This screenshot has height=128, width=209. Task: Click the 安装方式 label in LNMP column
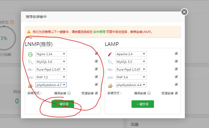click(x=35, y=93)
